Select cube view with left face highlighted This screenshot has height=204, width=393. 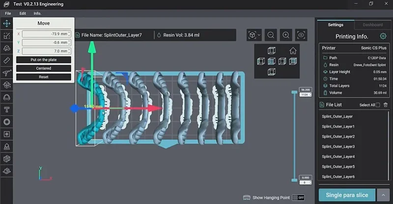(261, 61)
